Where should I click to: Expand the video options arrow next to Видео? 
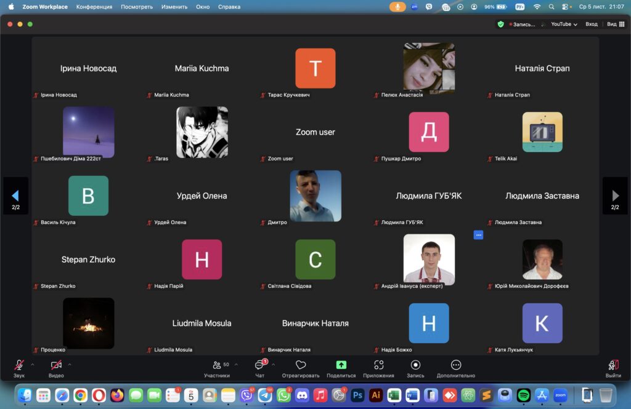70,365
